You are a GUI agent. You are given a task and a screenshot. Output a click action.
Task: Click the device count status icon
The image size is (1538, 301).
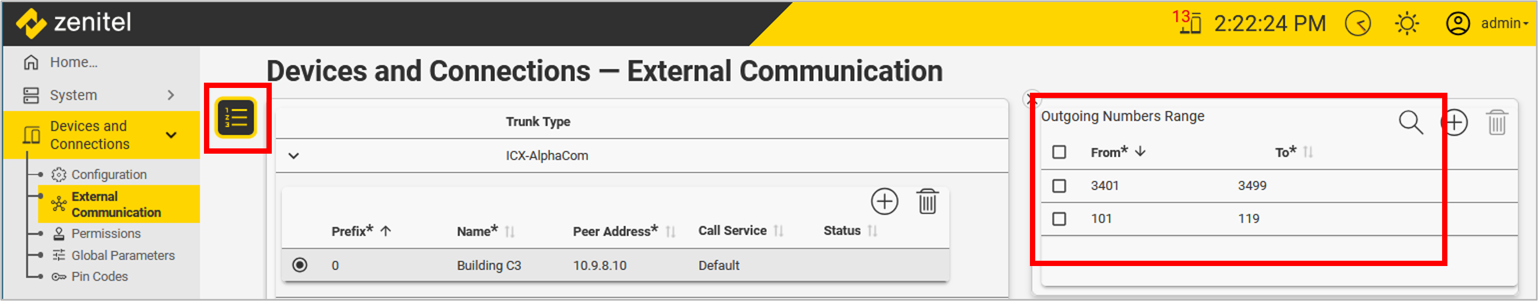pyautogui.click(x=1188, y=23)
